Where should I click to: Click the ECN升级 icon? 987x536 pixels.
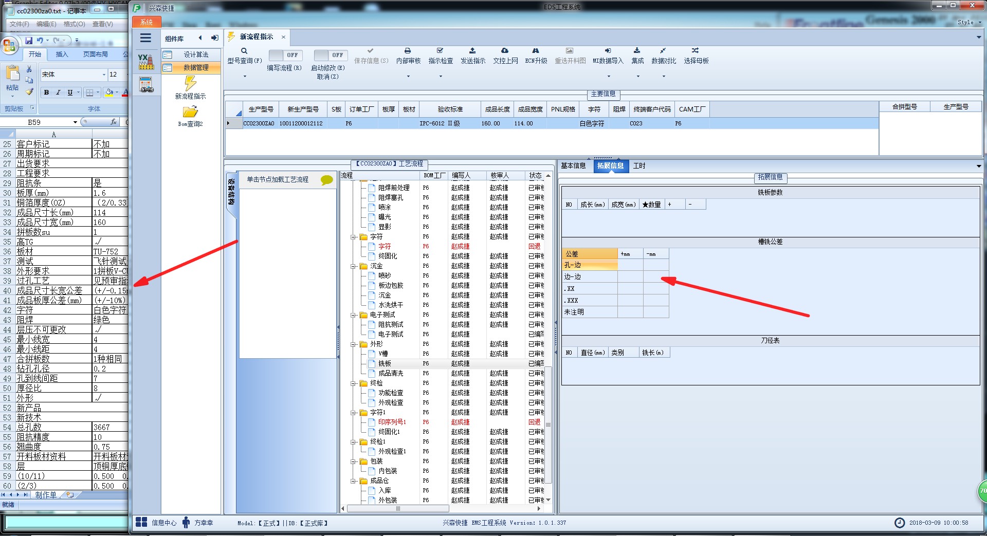point(536,51)
